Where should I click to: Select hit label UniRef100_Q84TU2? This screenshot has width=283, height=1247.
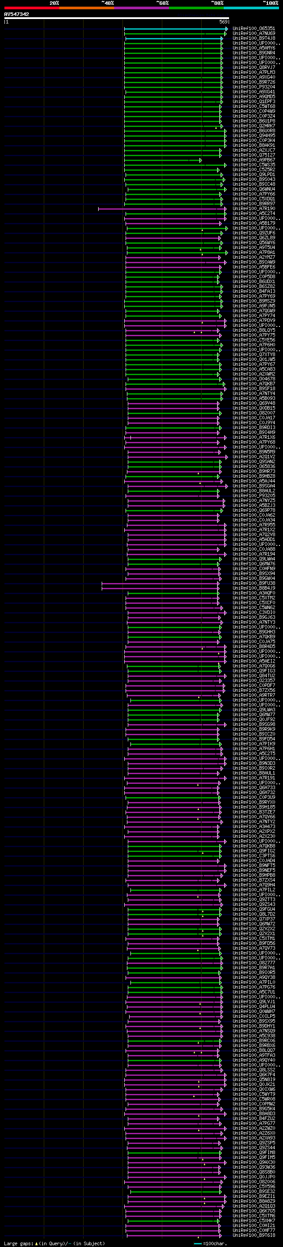point(254,676)
